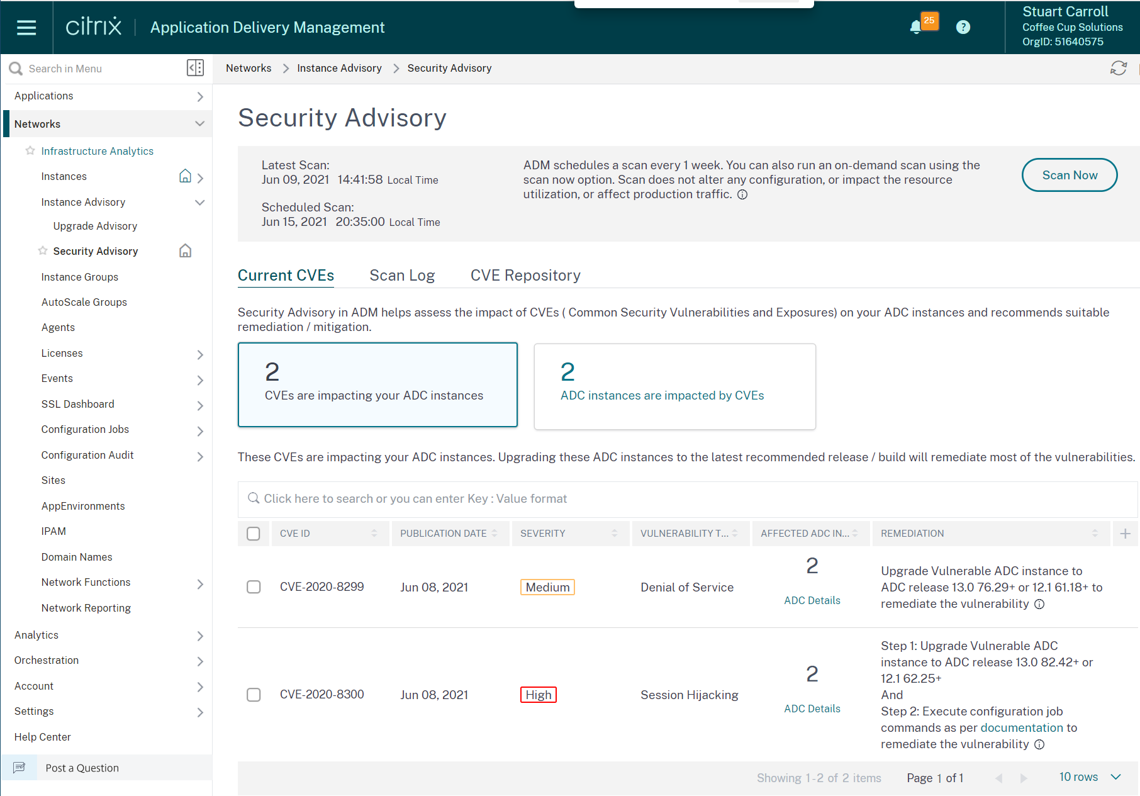1140x796 pixels.
Task: Click the Citrix logo
Action: [x=93, y=26]
